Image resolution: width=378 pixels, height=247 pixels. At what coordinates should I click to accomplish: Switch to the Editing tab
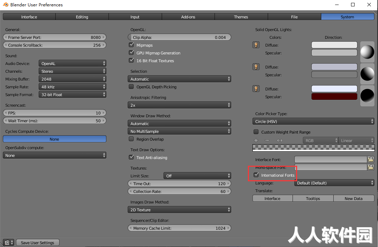(82, 17)
